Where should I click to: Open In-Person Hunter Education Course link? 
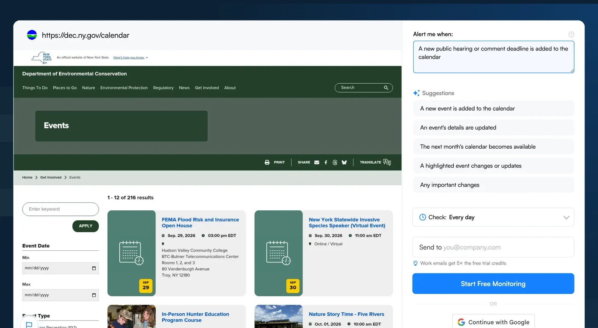click(x=195, y=317)
